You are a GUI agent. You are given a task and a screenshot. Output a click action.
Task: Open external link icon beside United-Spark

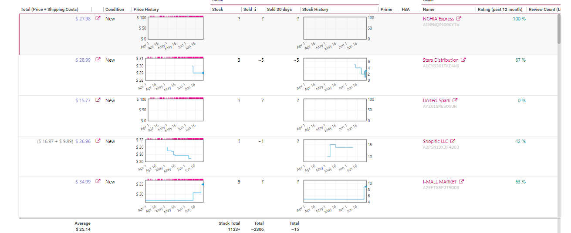(455, 100)
